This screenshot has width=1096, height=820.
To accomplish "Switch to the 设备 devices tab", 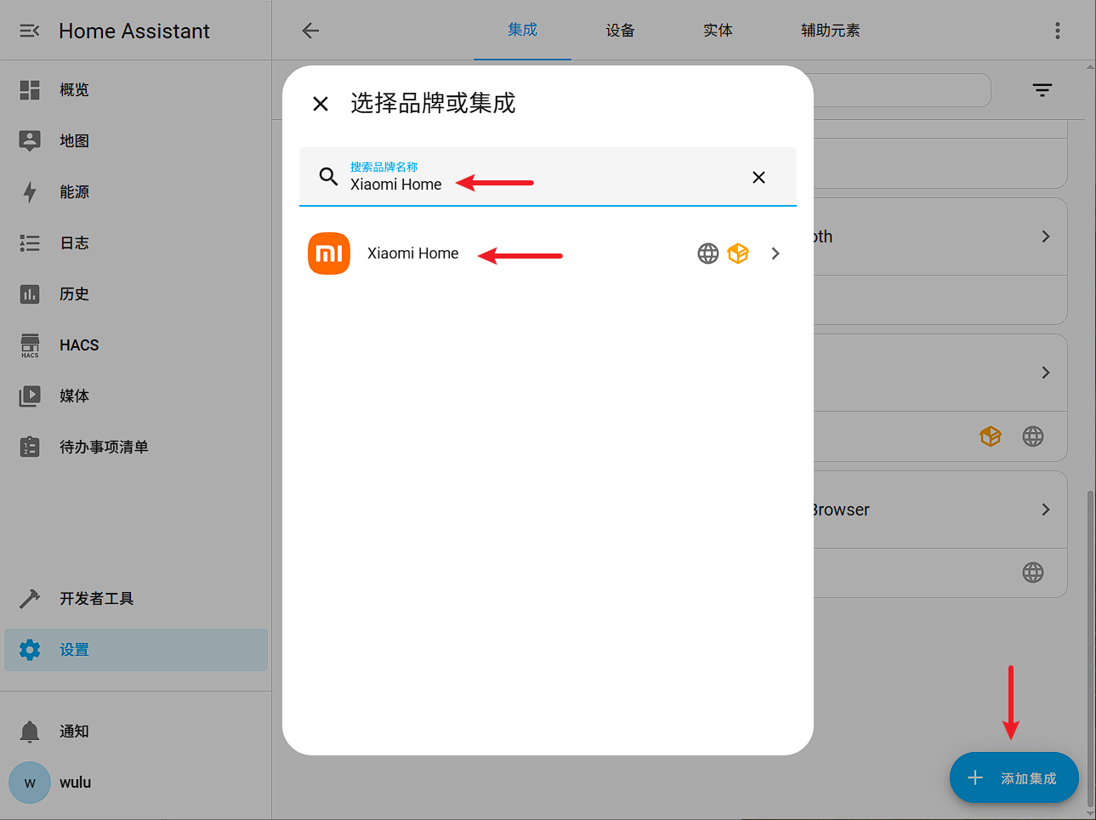I will pyautogui.click(x=620, y=31).
